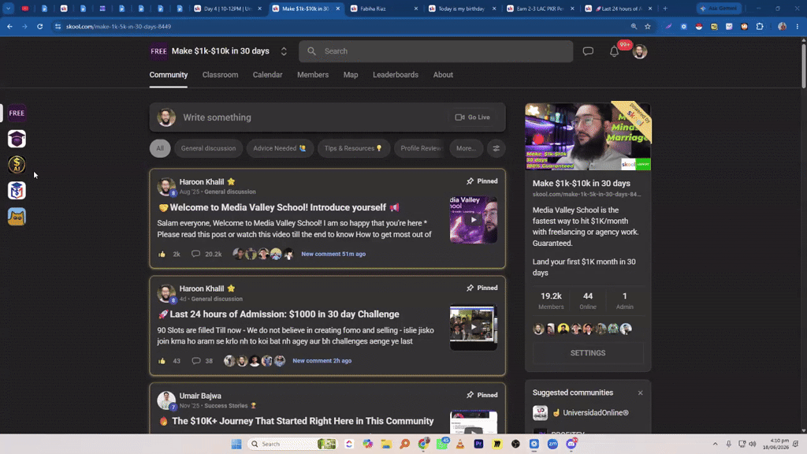Open the Members tab
Image resolution: width=807 pixels, height=454 pixels.
pos(313,75)
